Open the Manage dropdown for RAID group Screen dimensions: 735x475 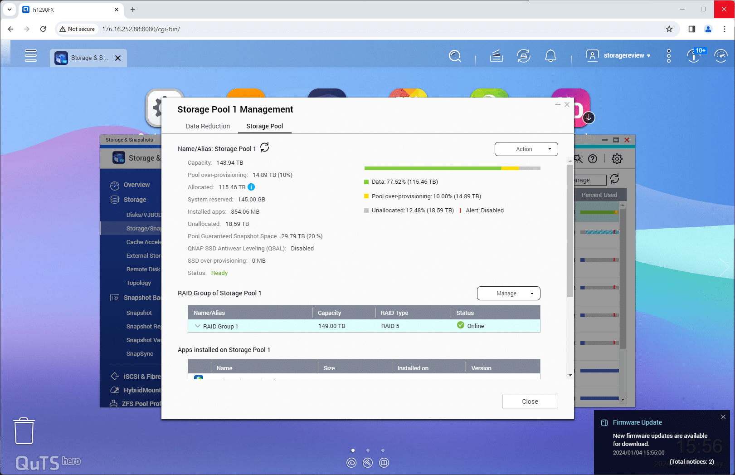pos(509,293)
